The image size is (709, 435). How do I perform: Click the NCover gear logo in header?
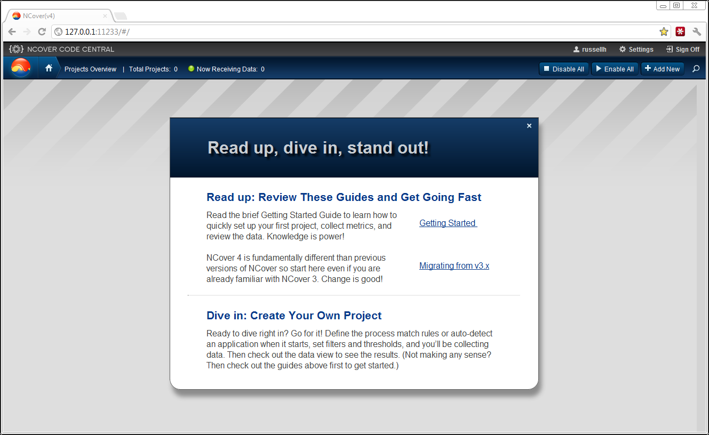17,49
